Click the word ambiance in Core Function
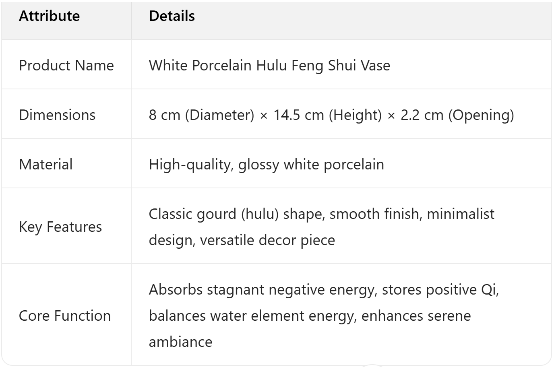 tap(180, 342)
